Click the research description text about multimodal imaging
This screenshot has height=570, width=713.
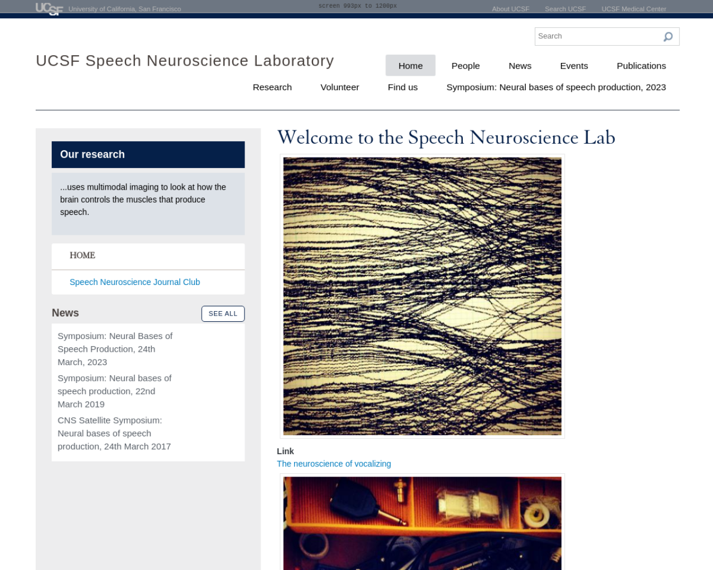[143, 200]
